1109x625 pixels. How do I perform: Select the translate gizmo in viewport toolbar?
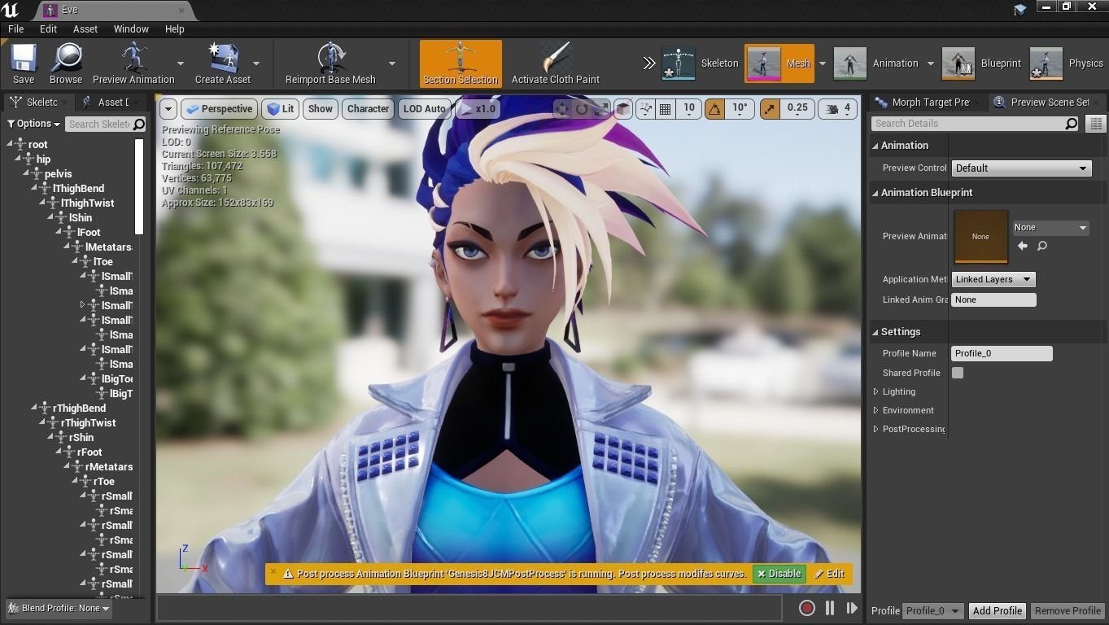pyautogui.click(x=562, y=109)
